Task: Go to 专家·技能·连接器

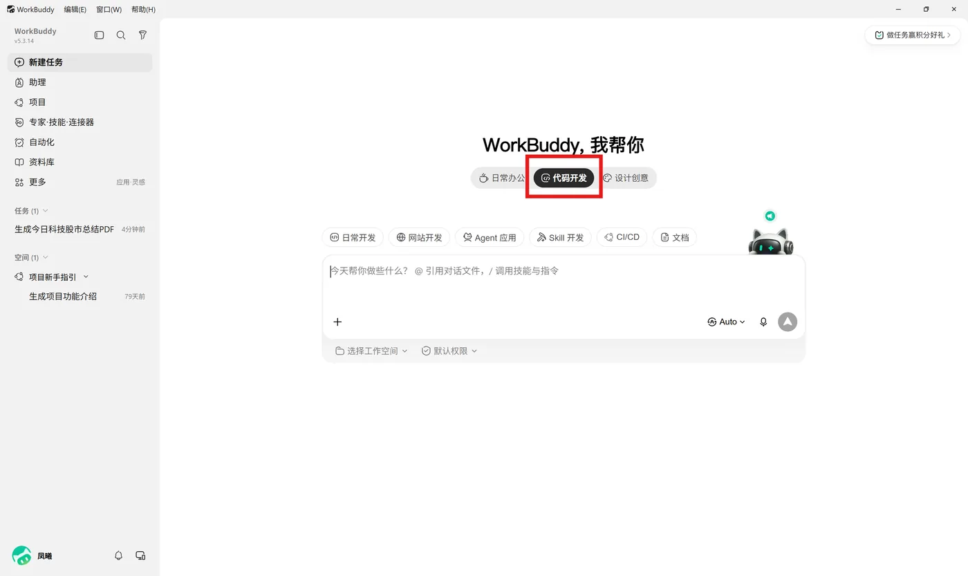Action: [80, 122]
